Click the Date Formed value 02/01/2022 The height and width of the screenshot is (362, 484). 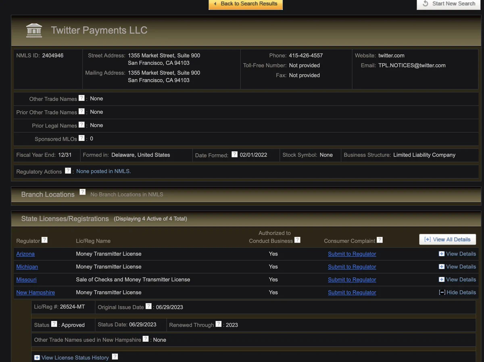tap(254, 155)
